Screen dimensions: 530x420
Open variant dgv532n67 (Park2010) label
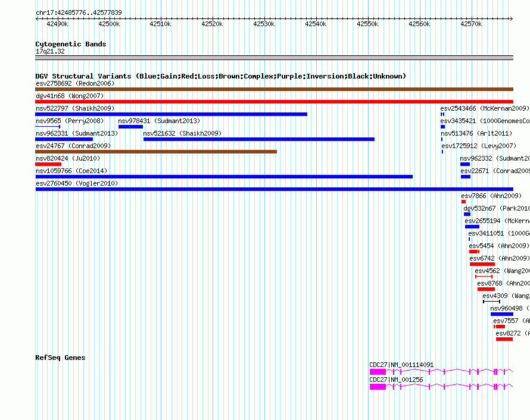497,208
